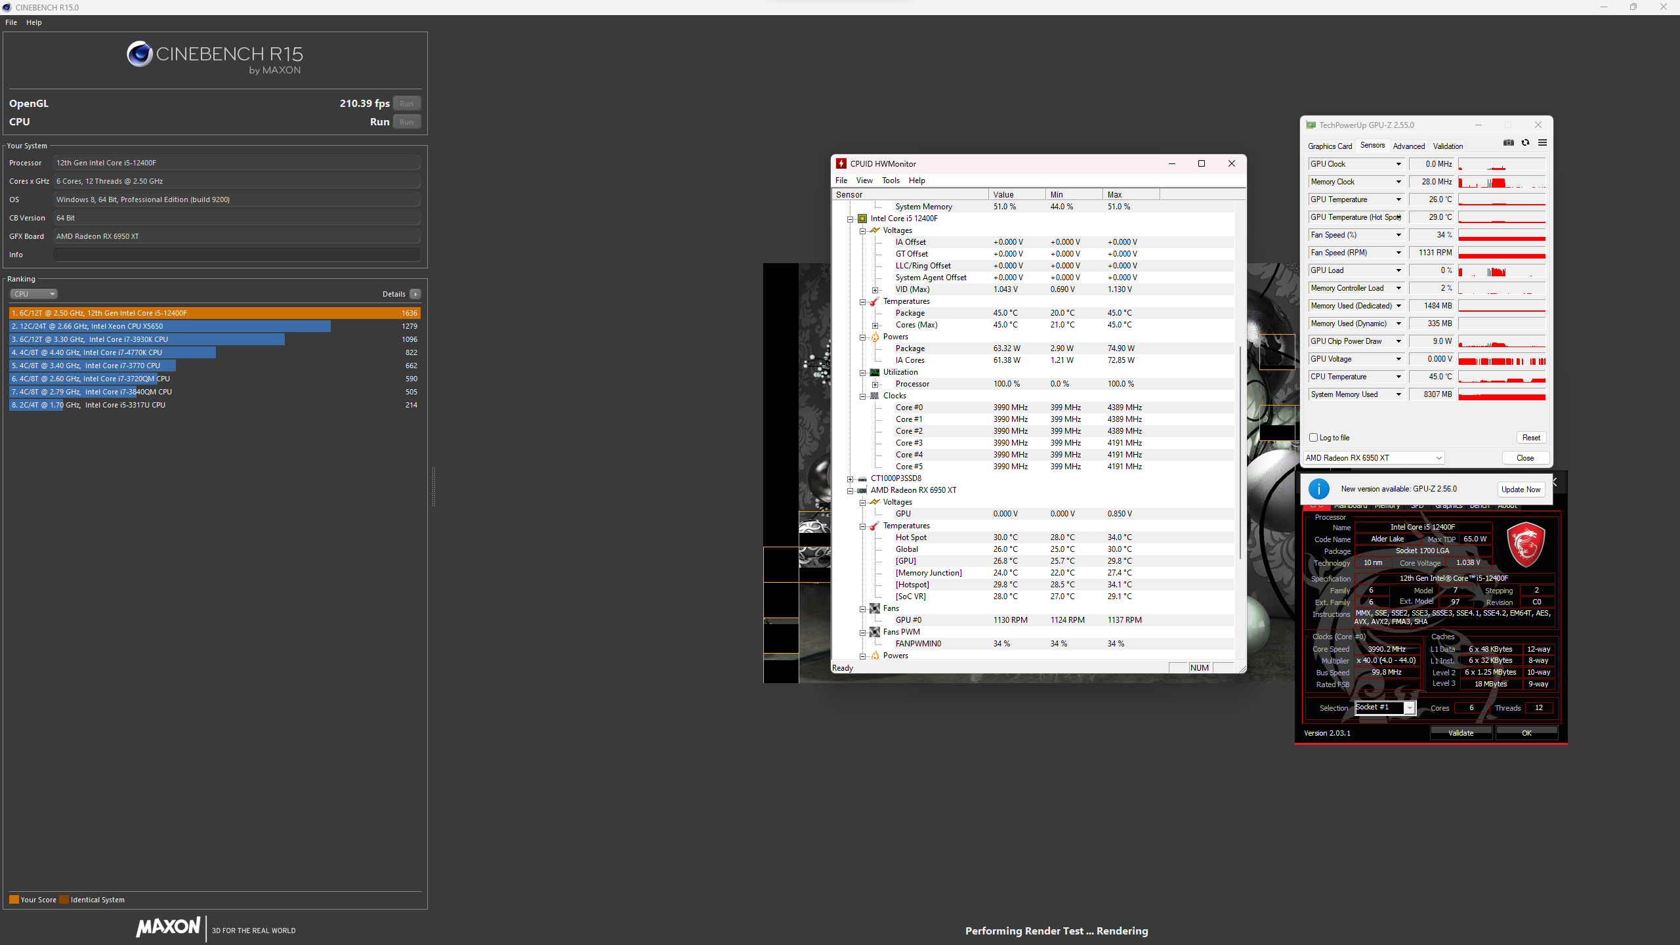Click the Cinebench title bar app icon
1680x945 pixels.
pos(7,7)
